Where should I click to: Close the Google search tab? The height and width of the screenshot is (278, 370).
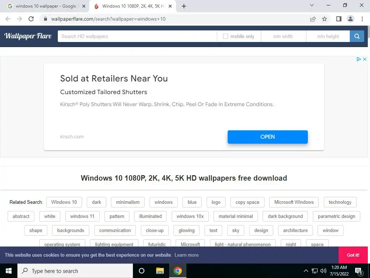[x=84, y=6]
